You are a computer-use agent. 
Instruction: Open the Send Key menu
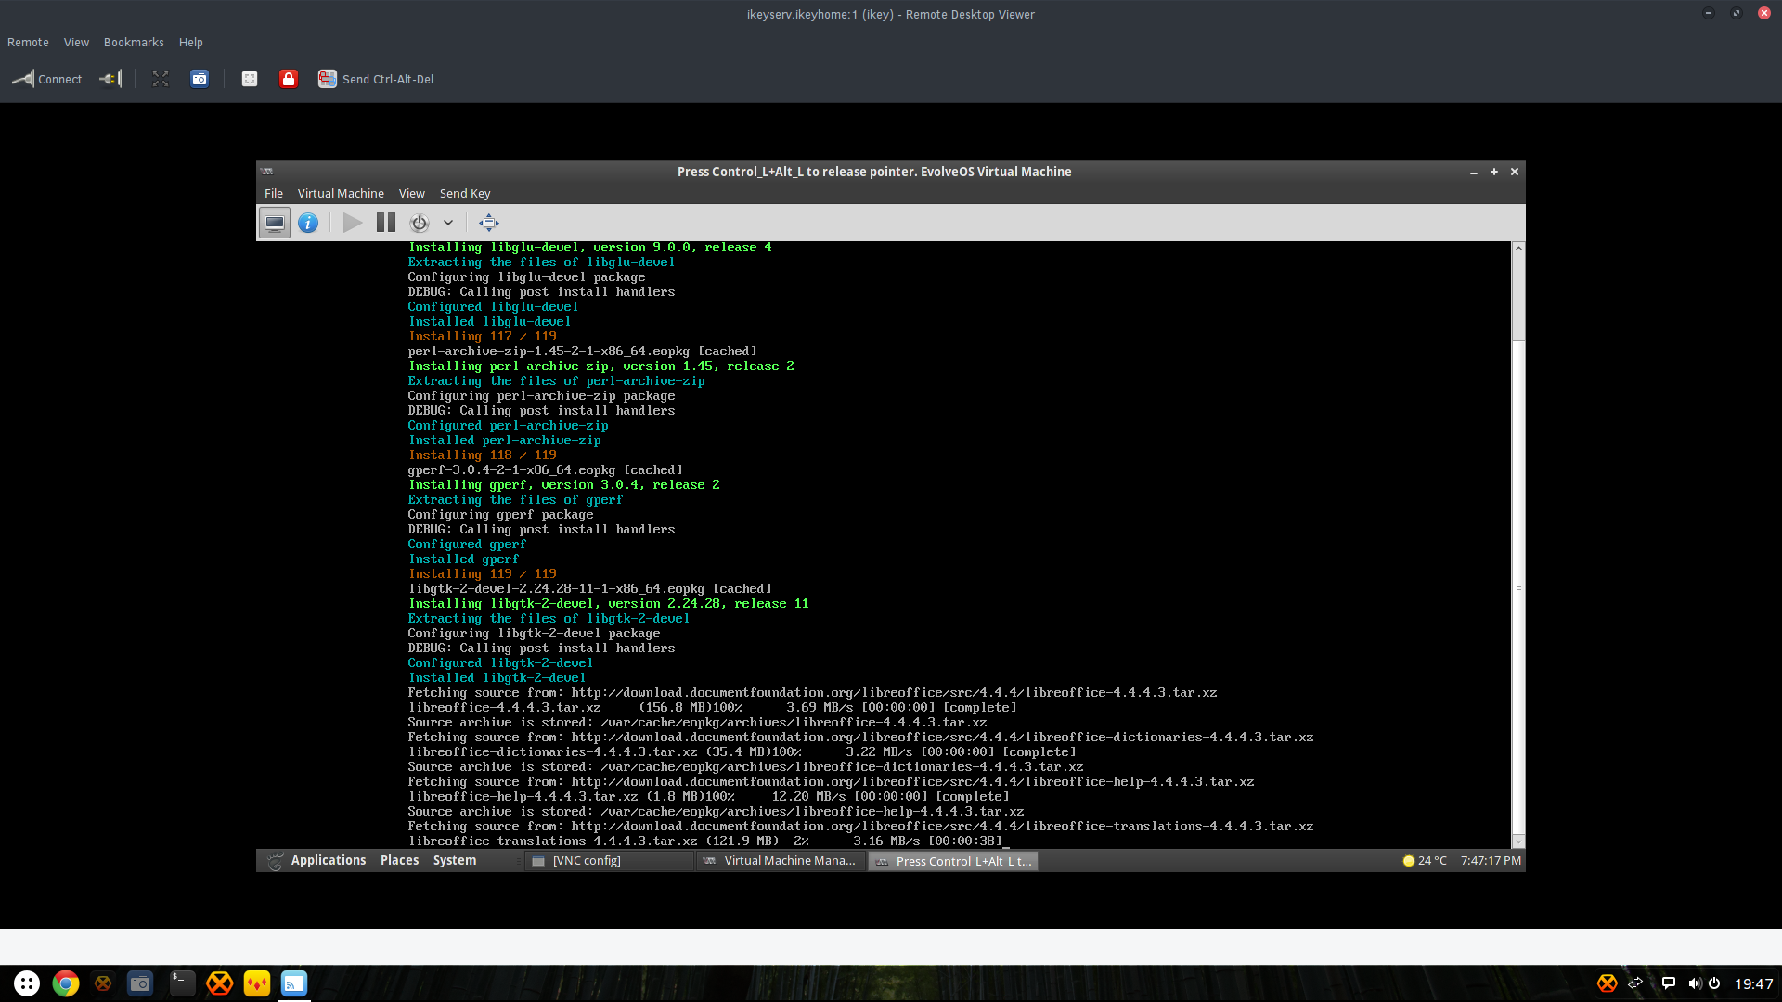tap(465, 194)
